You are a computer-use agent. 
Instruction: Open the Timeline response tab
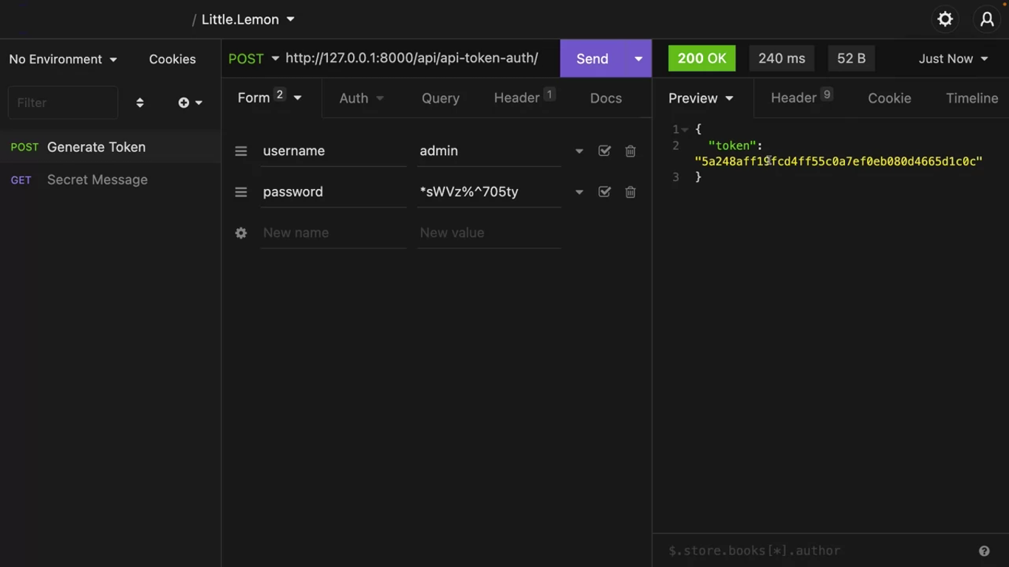(x=971, y=98)
